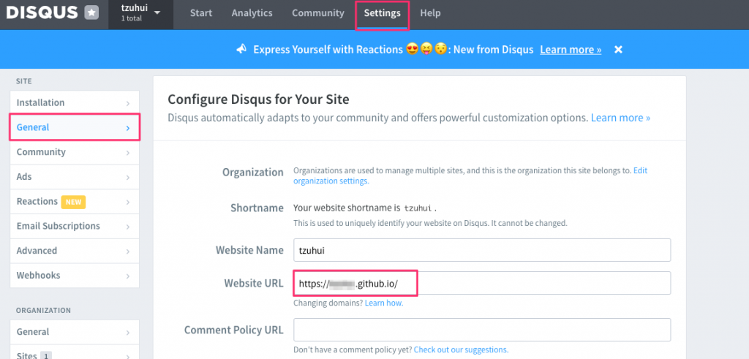Open the Webhooks settings item
The image size is (749, 359).
[x=75, y=276]
